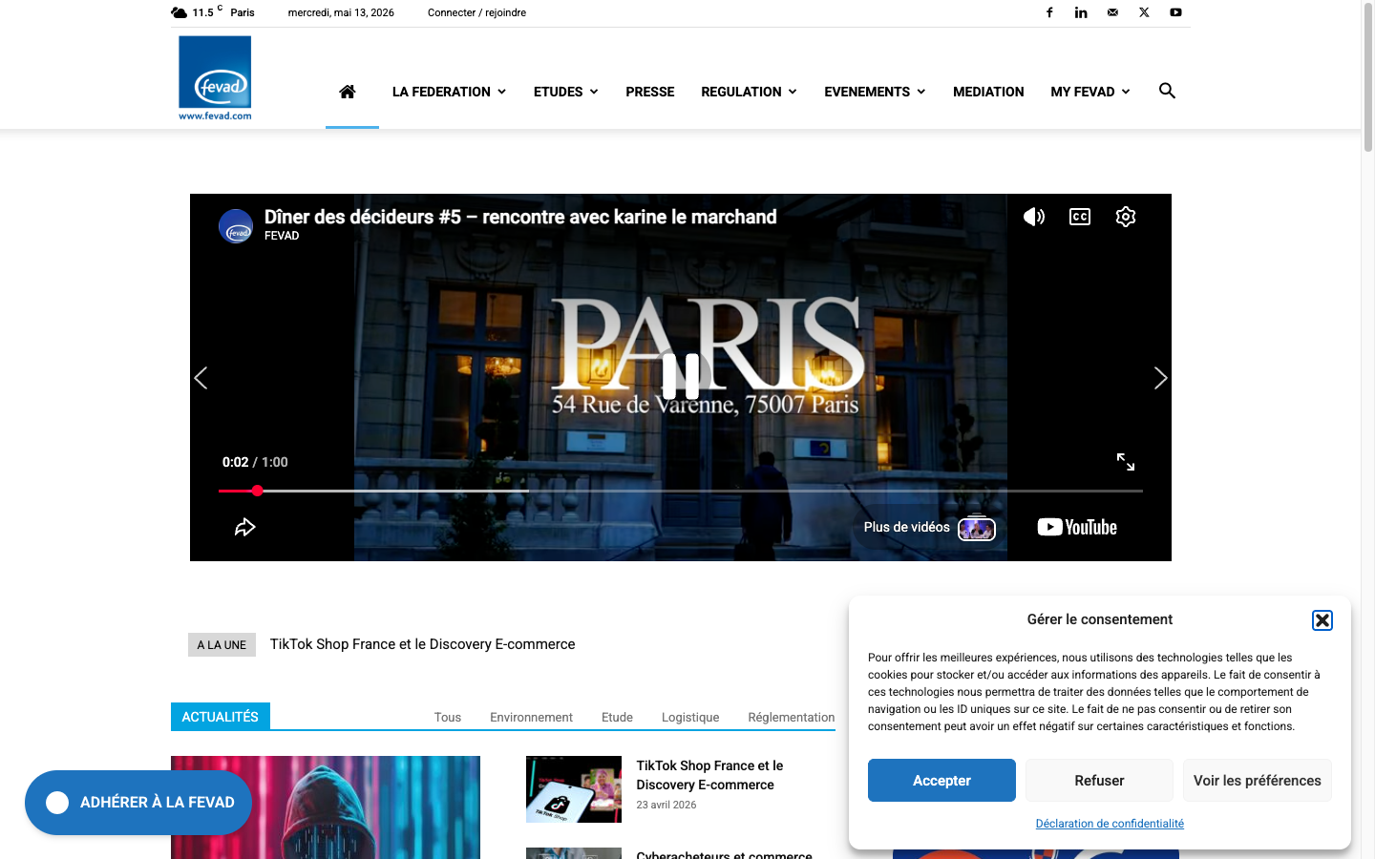Screen dimensions: 1375x859
Task: Click the date mercredi, mai 13, 2026
Action: 341,12
